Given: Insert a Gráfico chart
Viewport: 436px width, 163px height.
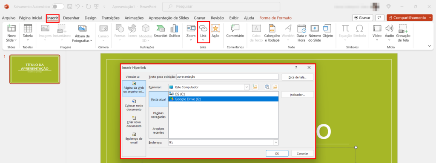Looking at the screenshot, I should (174, 31).
